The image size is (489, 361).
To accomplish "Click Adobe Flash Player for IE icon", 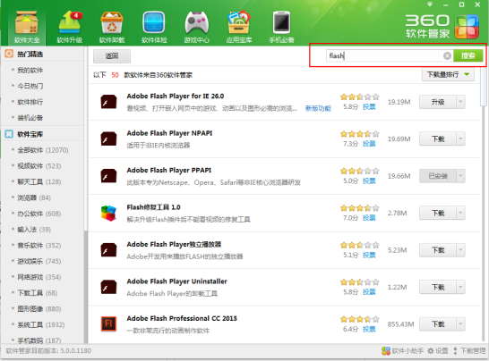I will 108,102.
